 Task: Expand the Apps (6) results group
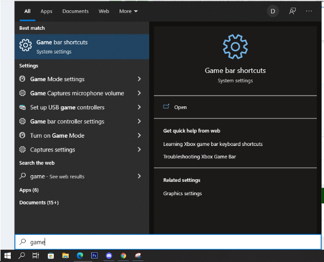[29, 190]
